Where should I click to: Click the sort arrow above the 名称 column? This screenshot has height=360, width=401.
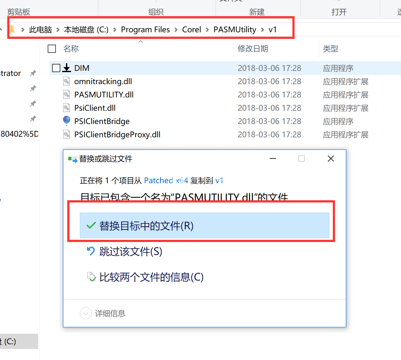(x=141, y=41)
